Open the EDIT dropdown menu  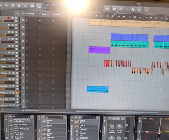coord(115,9)
